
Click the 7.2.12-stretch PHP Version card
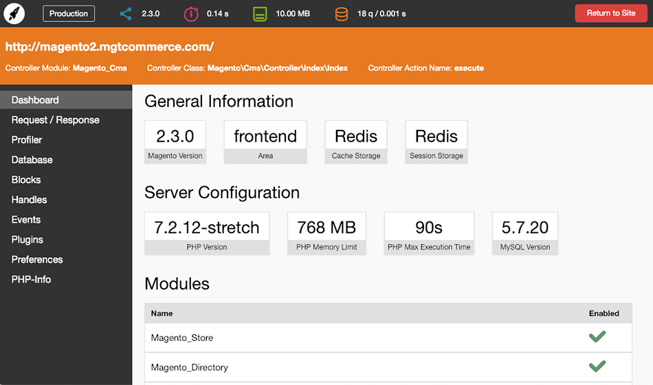click(207, 233)
